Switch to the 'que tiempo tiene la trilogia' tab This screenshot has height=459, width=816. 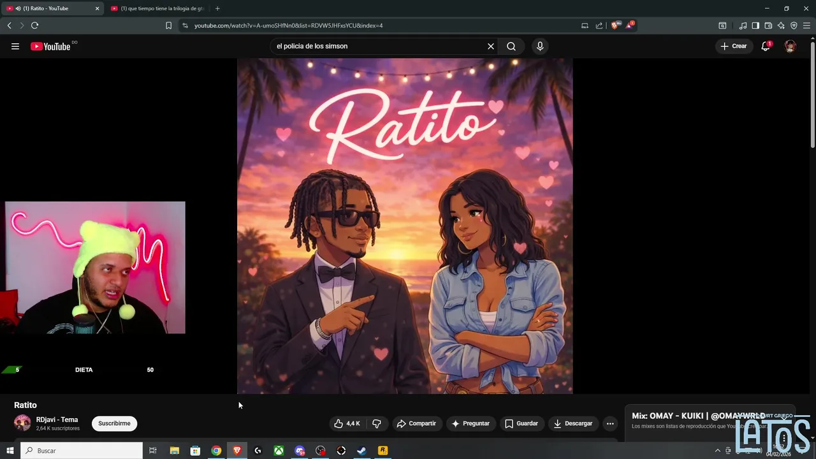click(x=157, y=8)
